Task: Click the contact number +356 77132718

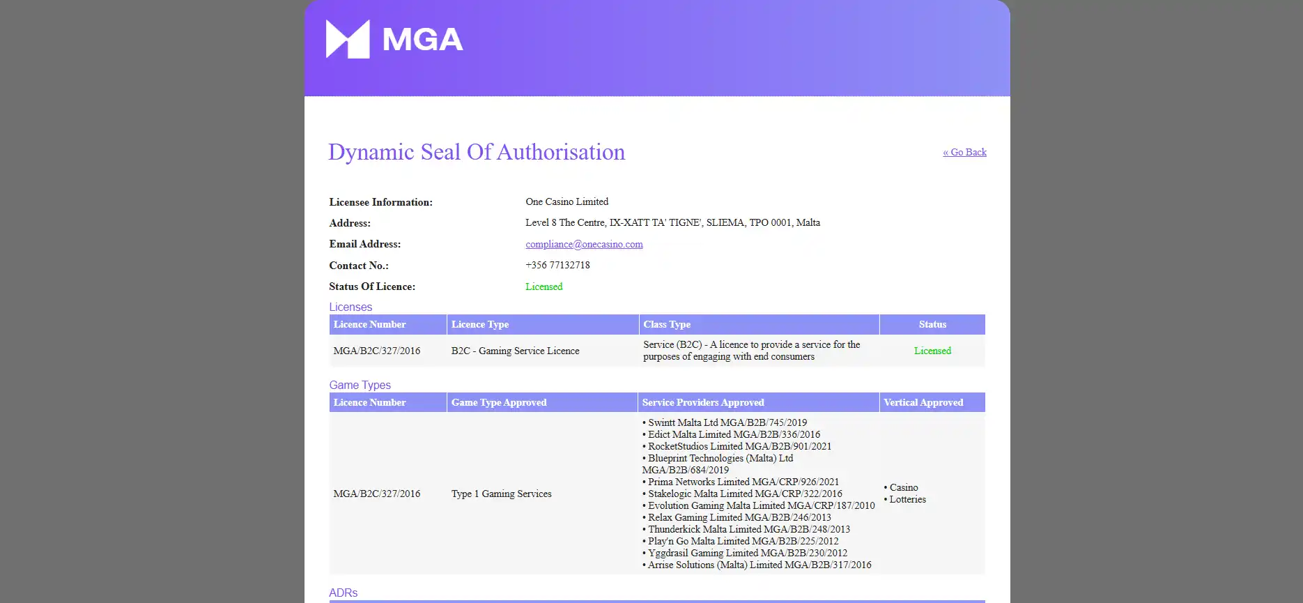Action: [557, 265]
